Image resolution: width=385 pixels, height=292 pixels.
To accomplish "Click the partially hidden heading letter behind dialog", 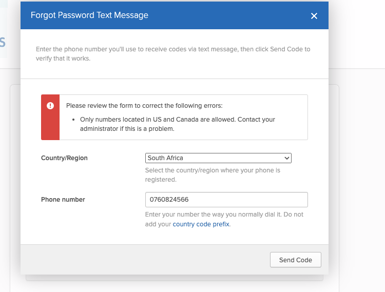I will [x=3, y=42].
